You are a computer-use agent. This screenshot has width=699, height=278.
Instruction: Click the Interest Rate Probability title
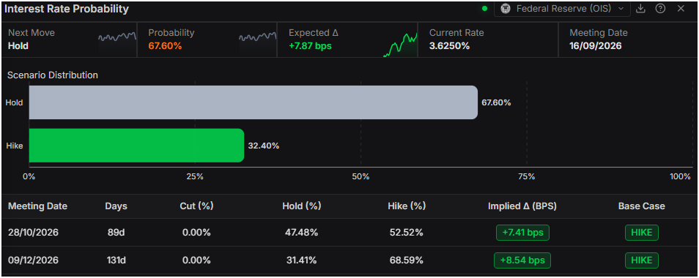coord(67,9)
